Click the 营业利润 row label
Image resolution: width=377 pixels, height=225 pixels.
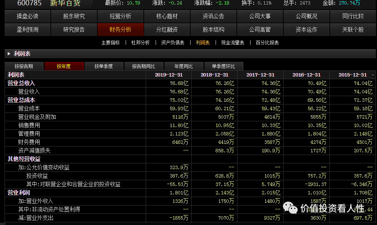[18, 193]
